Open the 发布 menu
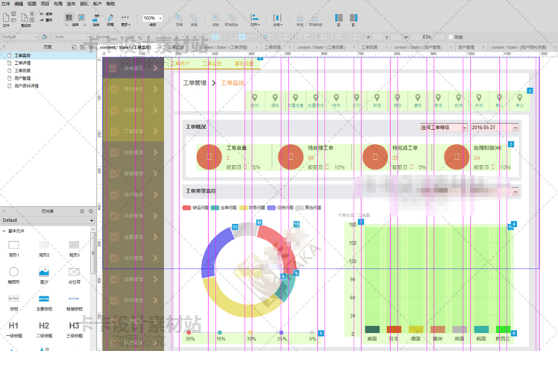Viewport: 558px width, 368px height. (71, 4)
